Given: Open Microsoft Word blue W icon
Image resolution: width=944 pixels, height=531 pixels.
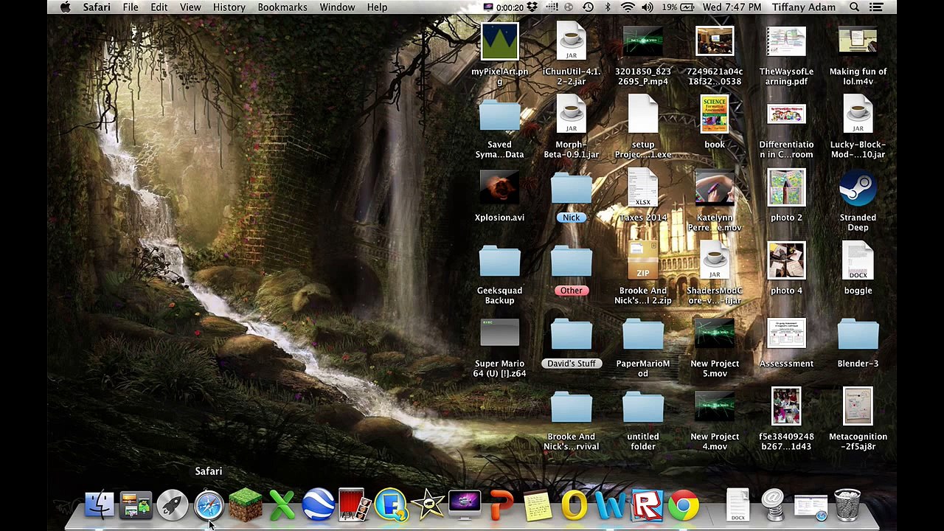Looking at the screenshot, I should [611, 505].
